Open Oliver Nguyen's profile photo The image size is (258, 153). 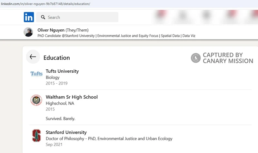[x=28, y=32]
